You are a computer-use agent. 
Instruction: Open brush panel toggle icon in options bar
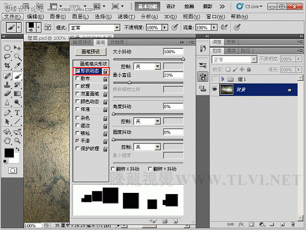point(48,27)
